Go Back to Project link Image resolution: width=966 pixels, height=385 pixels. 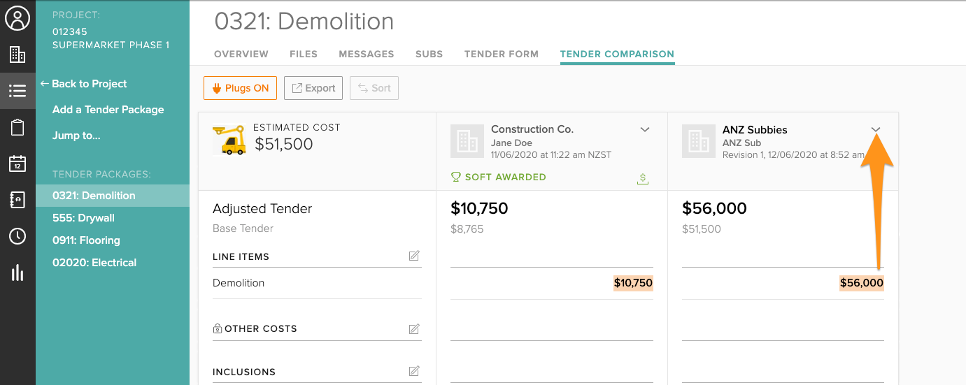[x=84, y=84]
